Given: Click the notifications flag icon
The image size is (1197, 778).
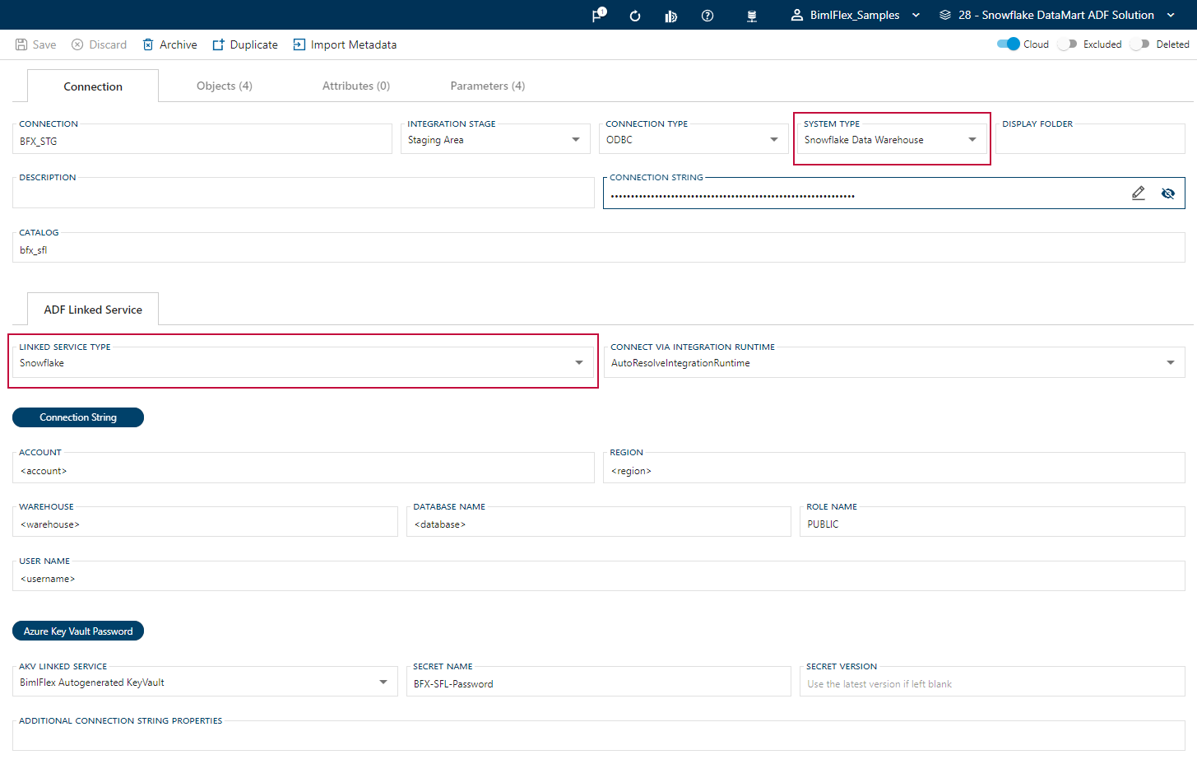Looking at the screenshot, I should point(598,16).
